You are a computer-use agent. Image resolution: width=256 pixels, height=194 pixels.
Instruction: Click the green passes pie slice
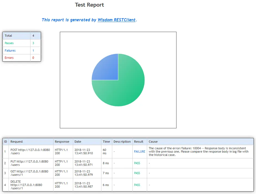[127, 89]
